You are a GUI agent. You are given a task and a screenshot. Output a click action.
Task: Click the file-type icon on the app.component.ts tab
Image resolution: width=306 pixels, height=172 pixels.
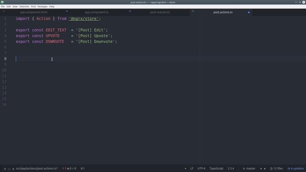pyautogui.click(x=67, y=11)
